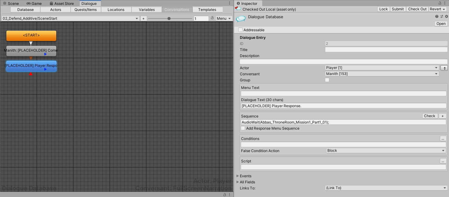Click the Inspector tab info icon
449x197 pixels.
point(239,3)
